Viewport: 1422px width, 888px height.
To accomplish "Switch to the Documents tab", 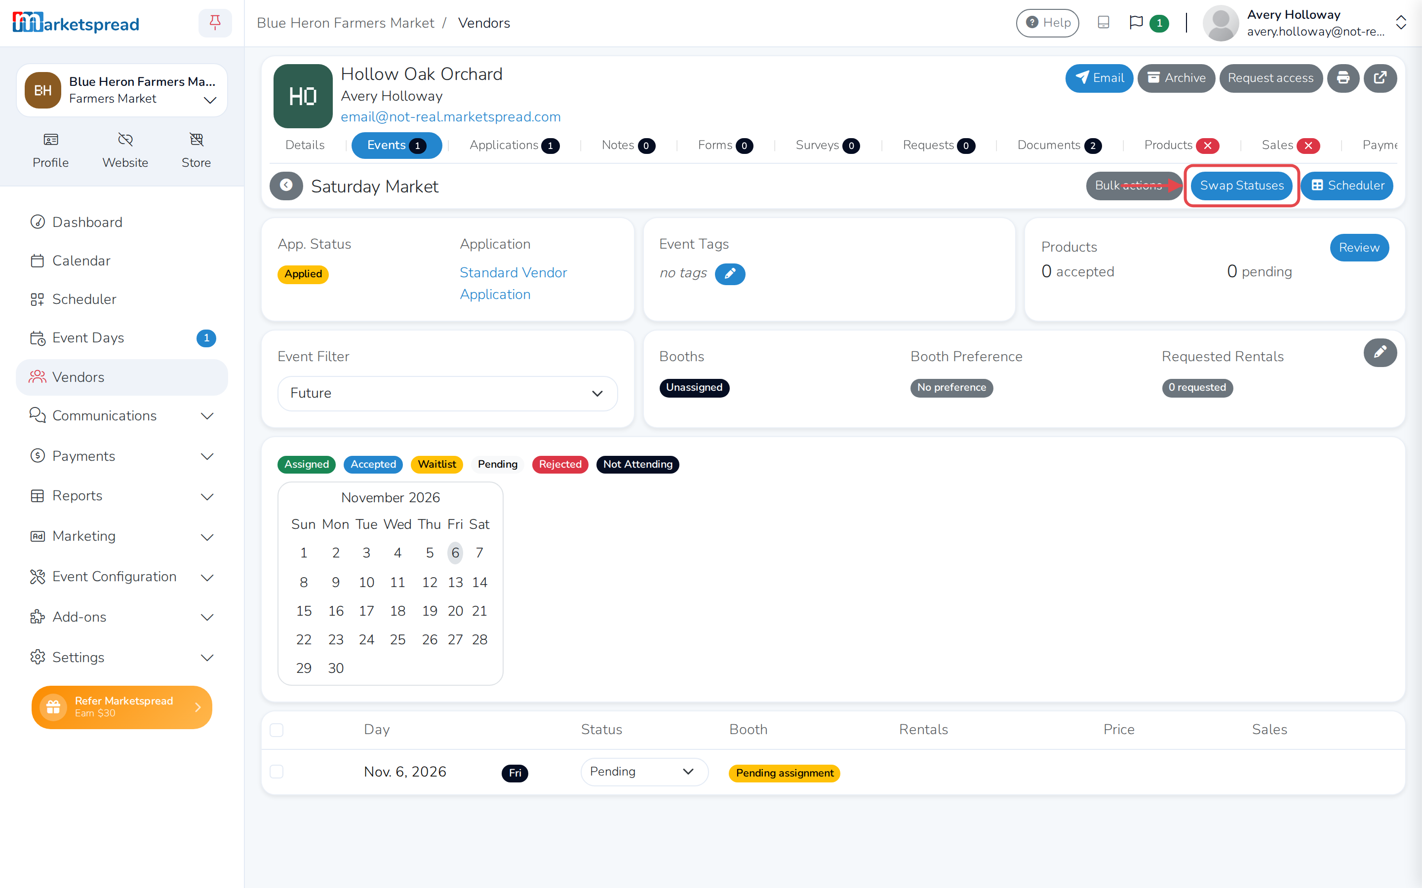I will click(x=1059, y=145).
